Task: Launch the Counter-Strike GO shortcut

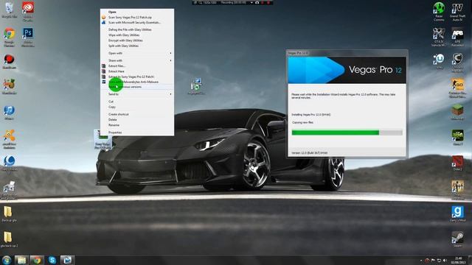Action: pos(457,88)
